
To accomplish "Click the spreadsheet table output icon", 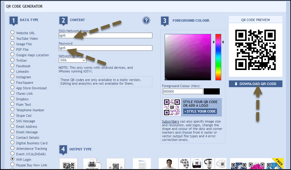I will coord(142,164).
